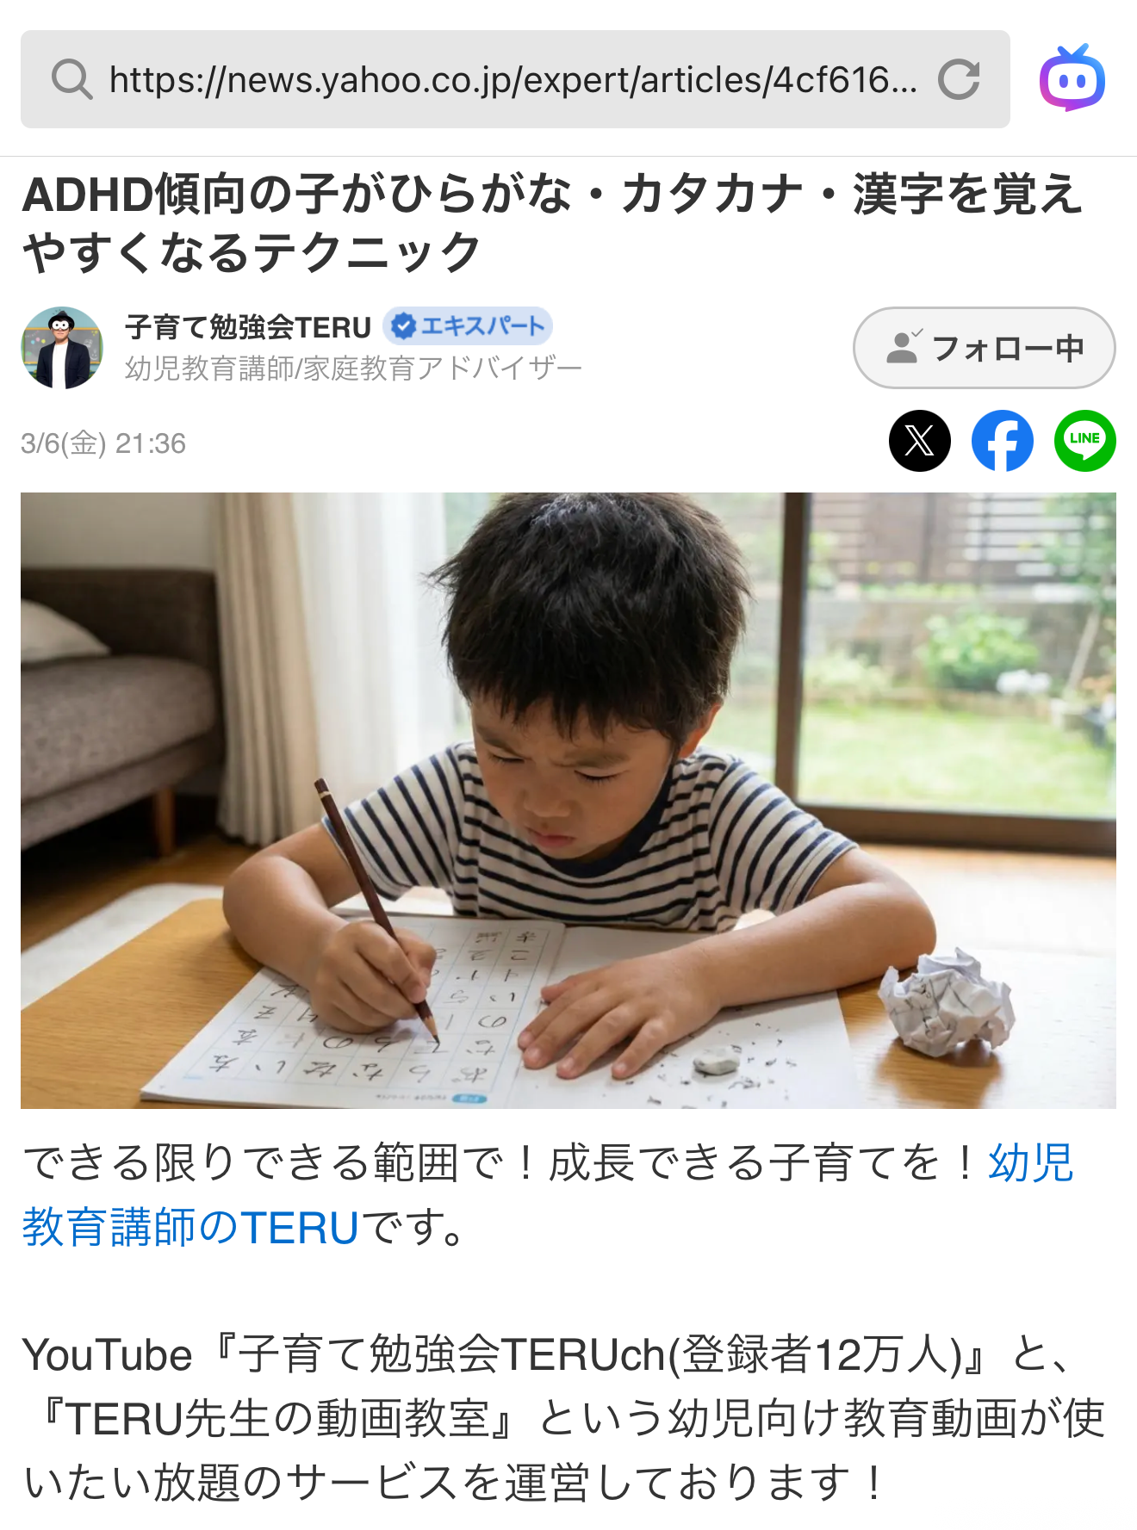Open author name 子育て勉強会TERU

click(248, 327)
